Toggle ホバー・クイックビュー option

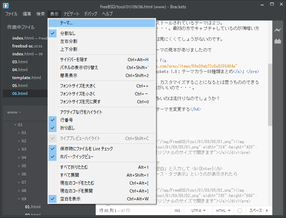click(102, 156)
